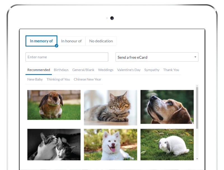Open the Chinese New Year tab
Image resolution: width=224 pixels, height=170 pixels.
[87, 79]
